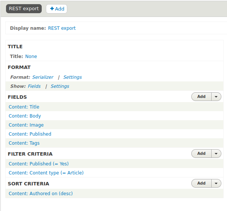This screenshot has height=211, width=227.
Task: Add a new sort criterion
Action: (201, 183)
